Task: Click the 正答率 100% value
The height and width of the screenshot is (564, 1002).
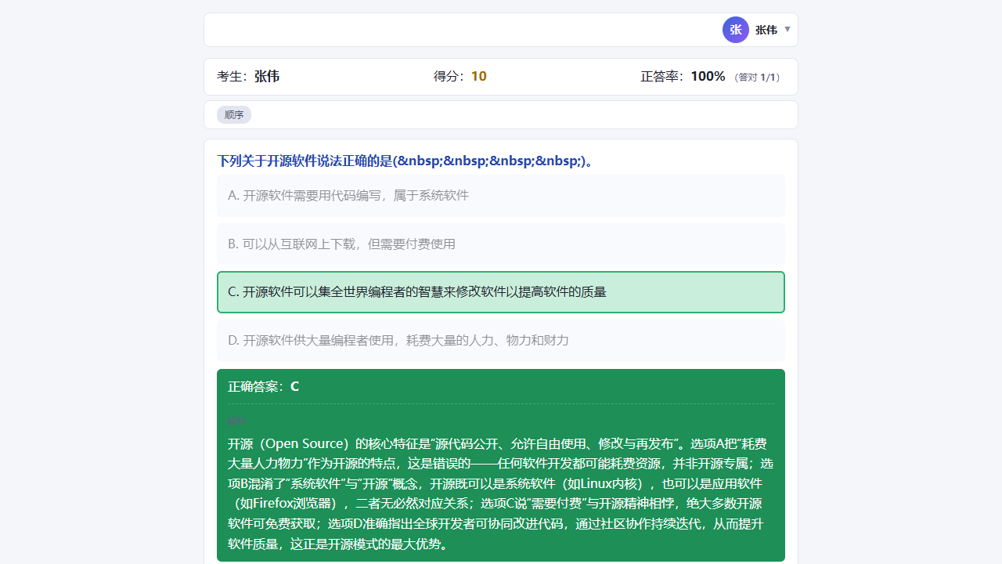Action: coord(708,76)
